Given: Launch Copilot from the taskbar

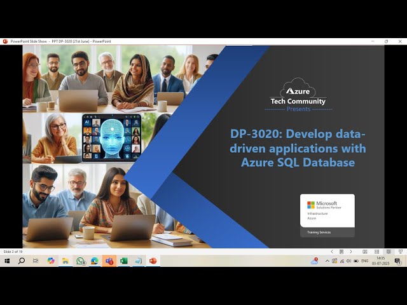Looking at the screenshot, I should (x=51, y=261).
